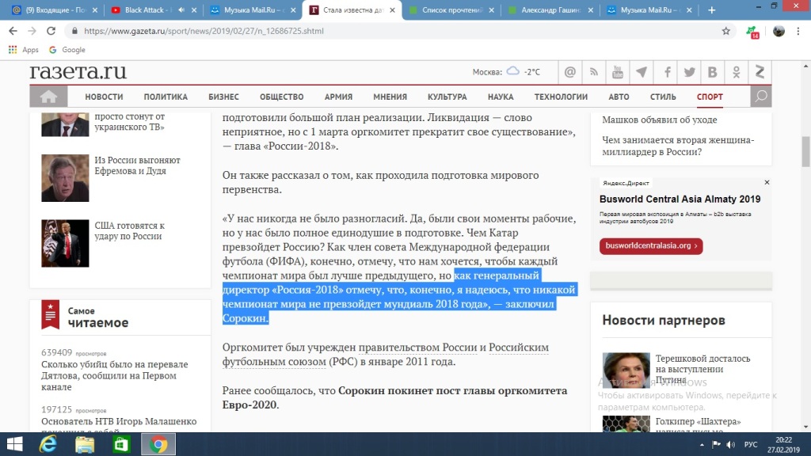This screenshot has height=456, width=811.
Task: Open the YouTube channel icon
Action: coord(618,72)
